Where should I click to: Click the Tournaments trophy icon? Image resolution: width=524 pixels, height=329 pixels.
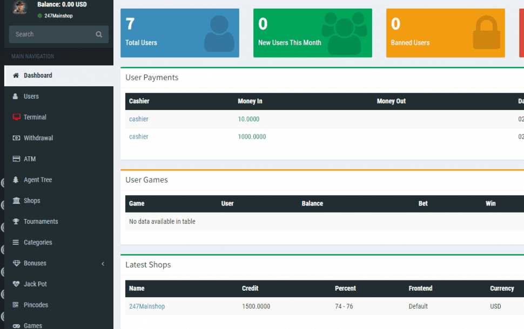click(x=16, y=222)
